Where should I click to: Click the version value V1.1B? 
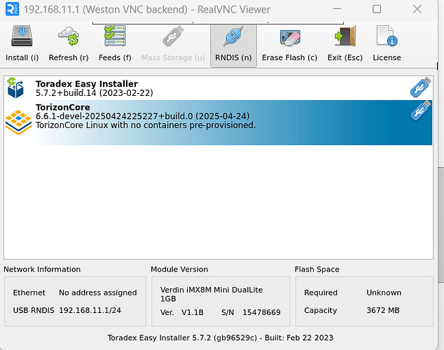click(193, 312)
